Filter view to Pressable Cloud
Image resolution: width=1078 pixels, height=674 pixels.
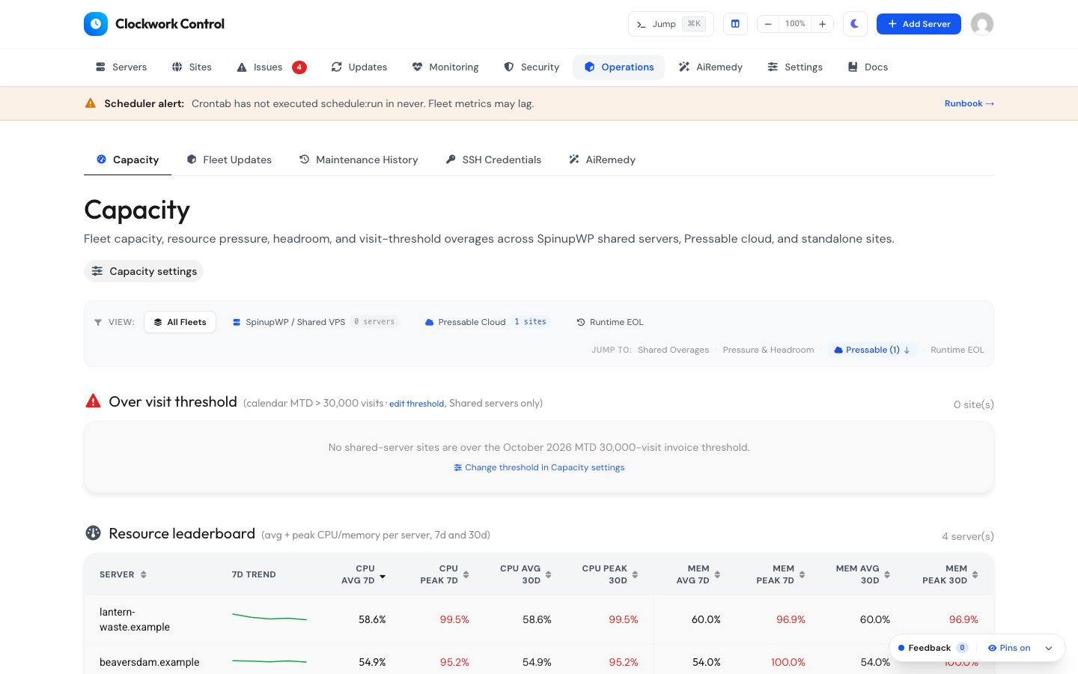tap(487, 322)
